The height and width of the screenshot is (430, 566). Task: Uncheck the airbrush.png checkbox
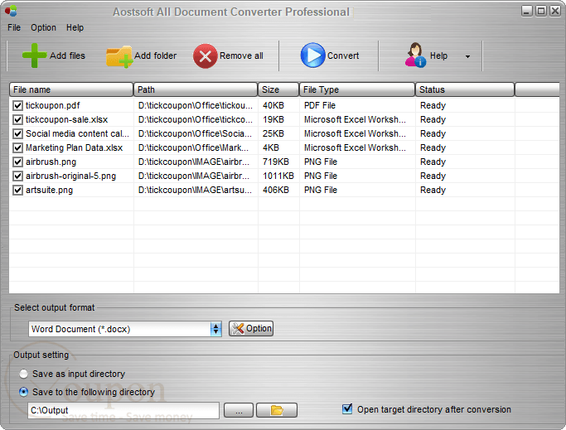point(17,162)
